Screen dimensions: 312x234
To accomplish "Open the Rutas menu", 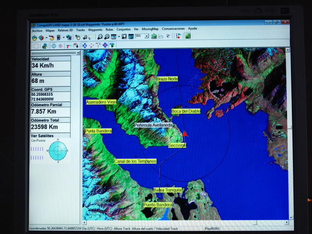I will (x=109, y=30).
